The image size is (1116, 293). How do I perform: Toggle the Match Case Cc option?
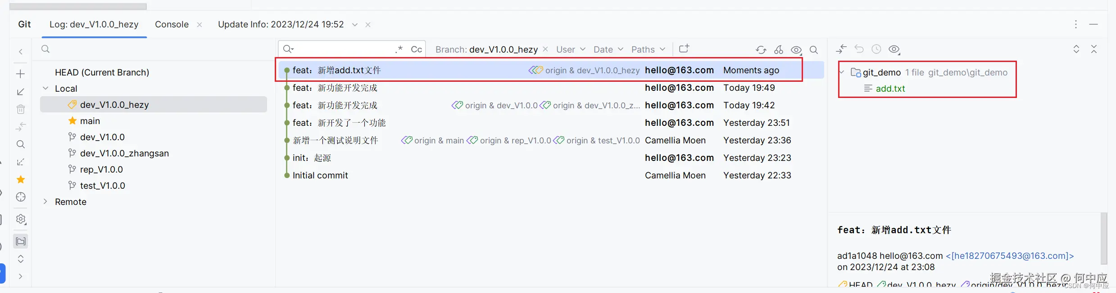(416, 49)
